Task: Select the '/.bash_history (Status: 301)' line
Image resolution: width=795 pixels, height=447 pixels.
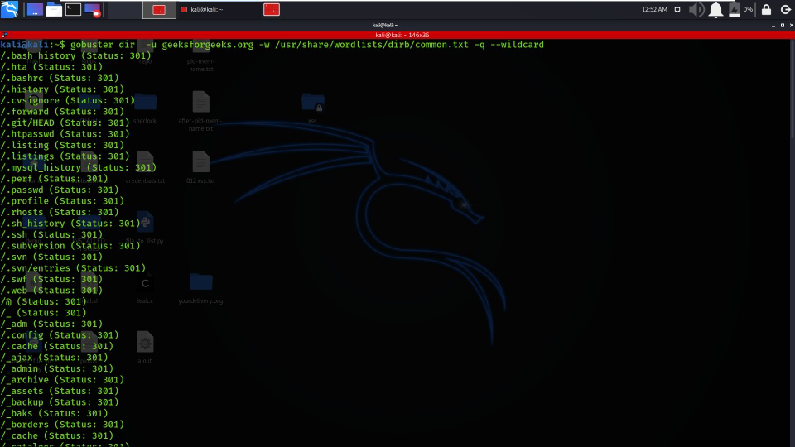Action: (75, 55)
